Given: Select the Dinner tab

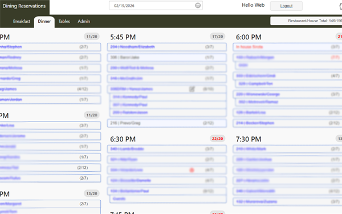Looking at the screenshot, I should (44, 21).
